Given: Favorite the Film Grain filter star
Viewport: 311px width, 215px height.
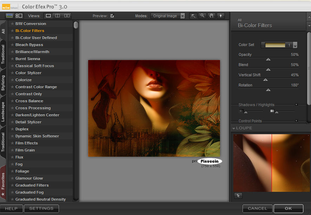Looking at the screenshot, I should 12,150.
